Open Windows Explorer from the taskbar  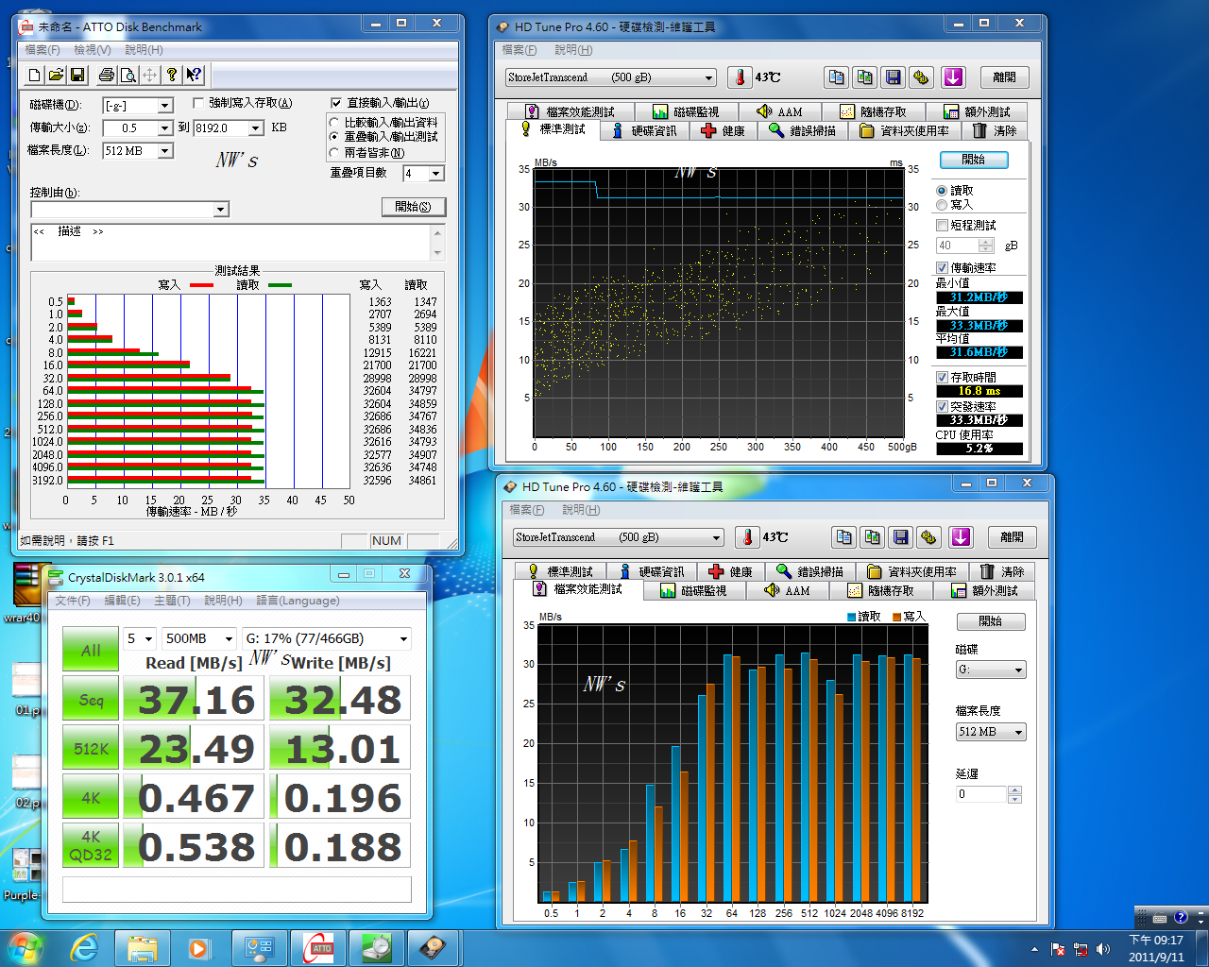coord(143,948)
